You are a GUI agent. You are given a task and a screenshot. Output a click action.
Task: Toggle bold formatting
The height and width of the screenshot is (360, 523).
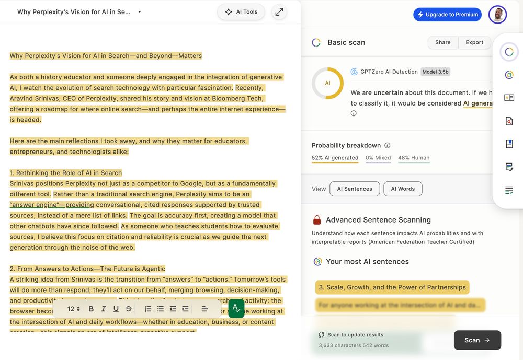coord(90,309)
